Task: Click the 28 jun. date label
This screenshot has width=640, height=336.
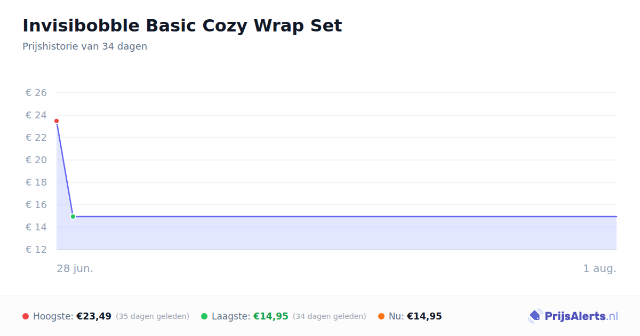Action: 75,268
